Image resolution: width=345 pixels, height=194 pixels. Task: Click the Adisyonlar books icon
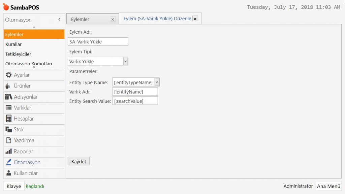tap(9, 97)
